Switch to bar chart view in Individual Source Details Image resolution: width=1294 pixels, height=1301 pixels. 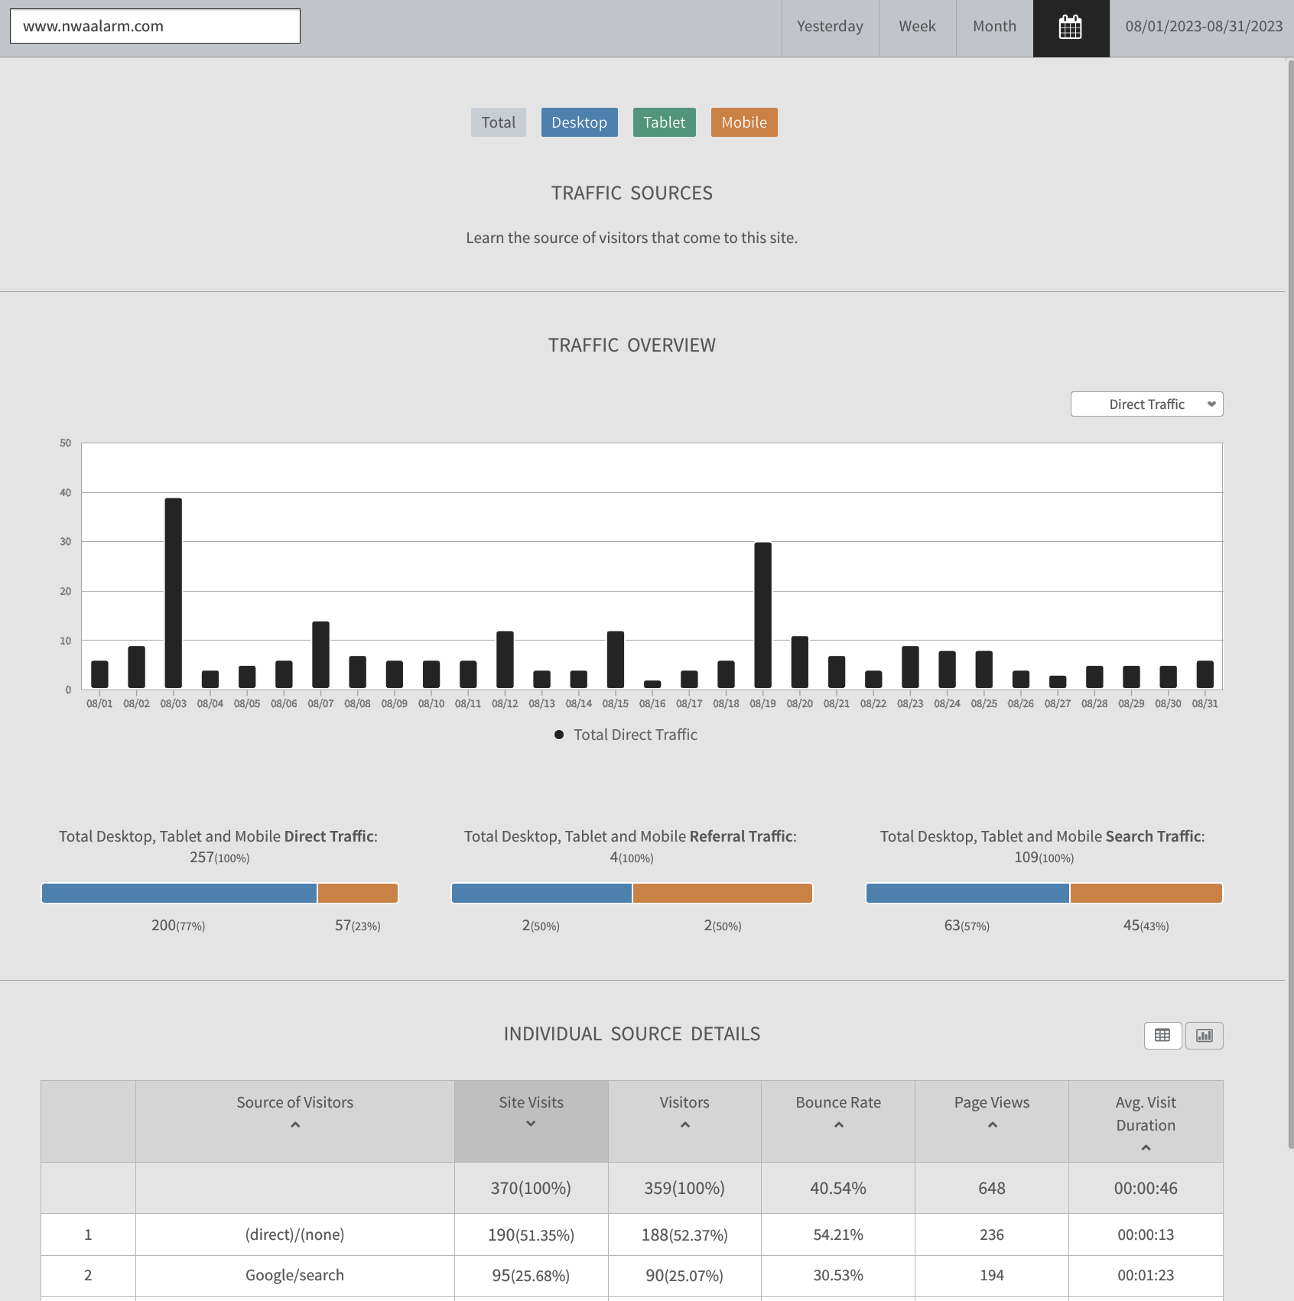[x=1205, y=1036]
